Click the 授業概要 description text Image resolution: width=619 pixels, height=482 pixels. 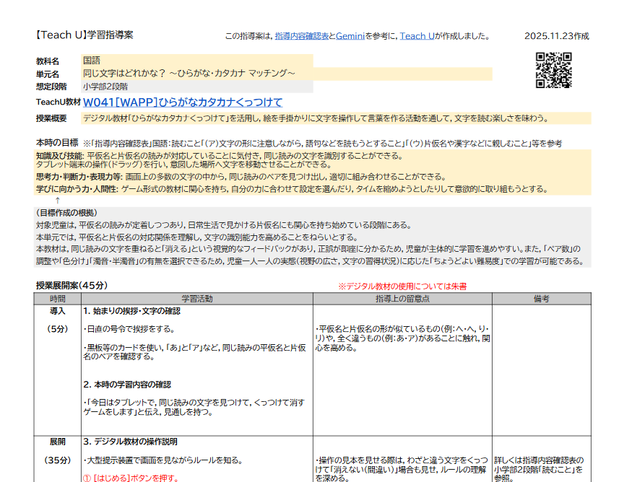316,118
